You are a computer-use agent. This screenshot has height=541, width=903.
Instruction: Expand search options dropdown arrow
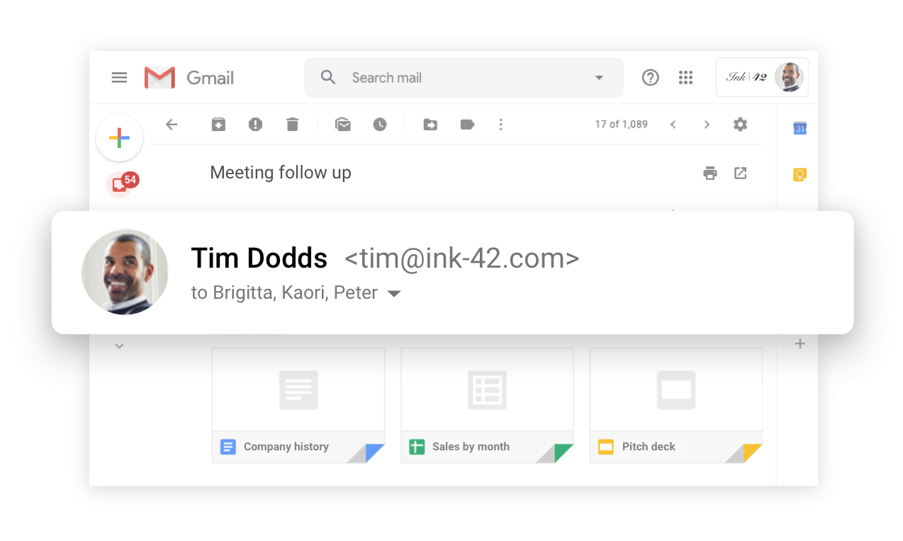[599, 78]
